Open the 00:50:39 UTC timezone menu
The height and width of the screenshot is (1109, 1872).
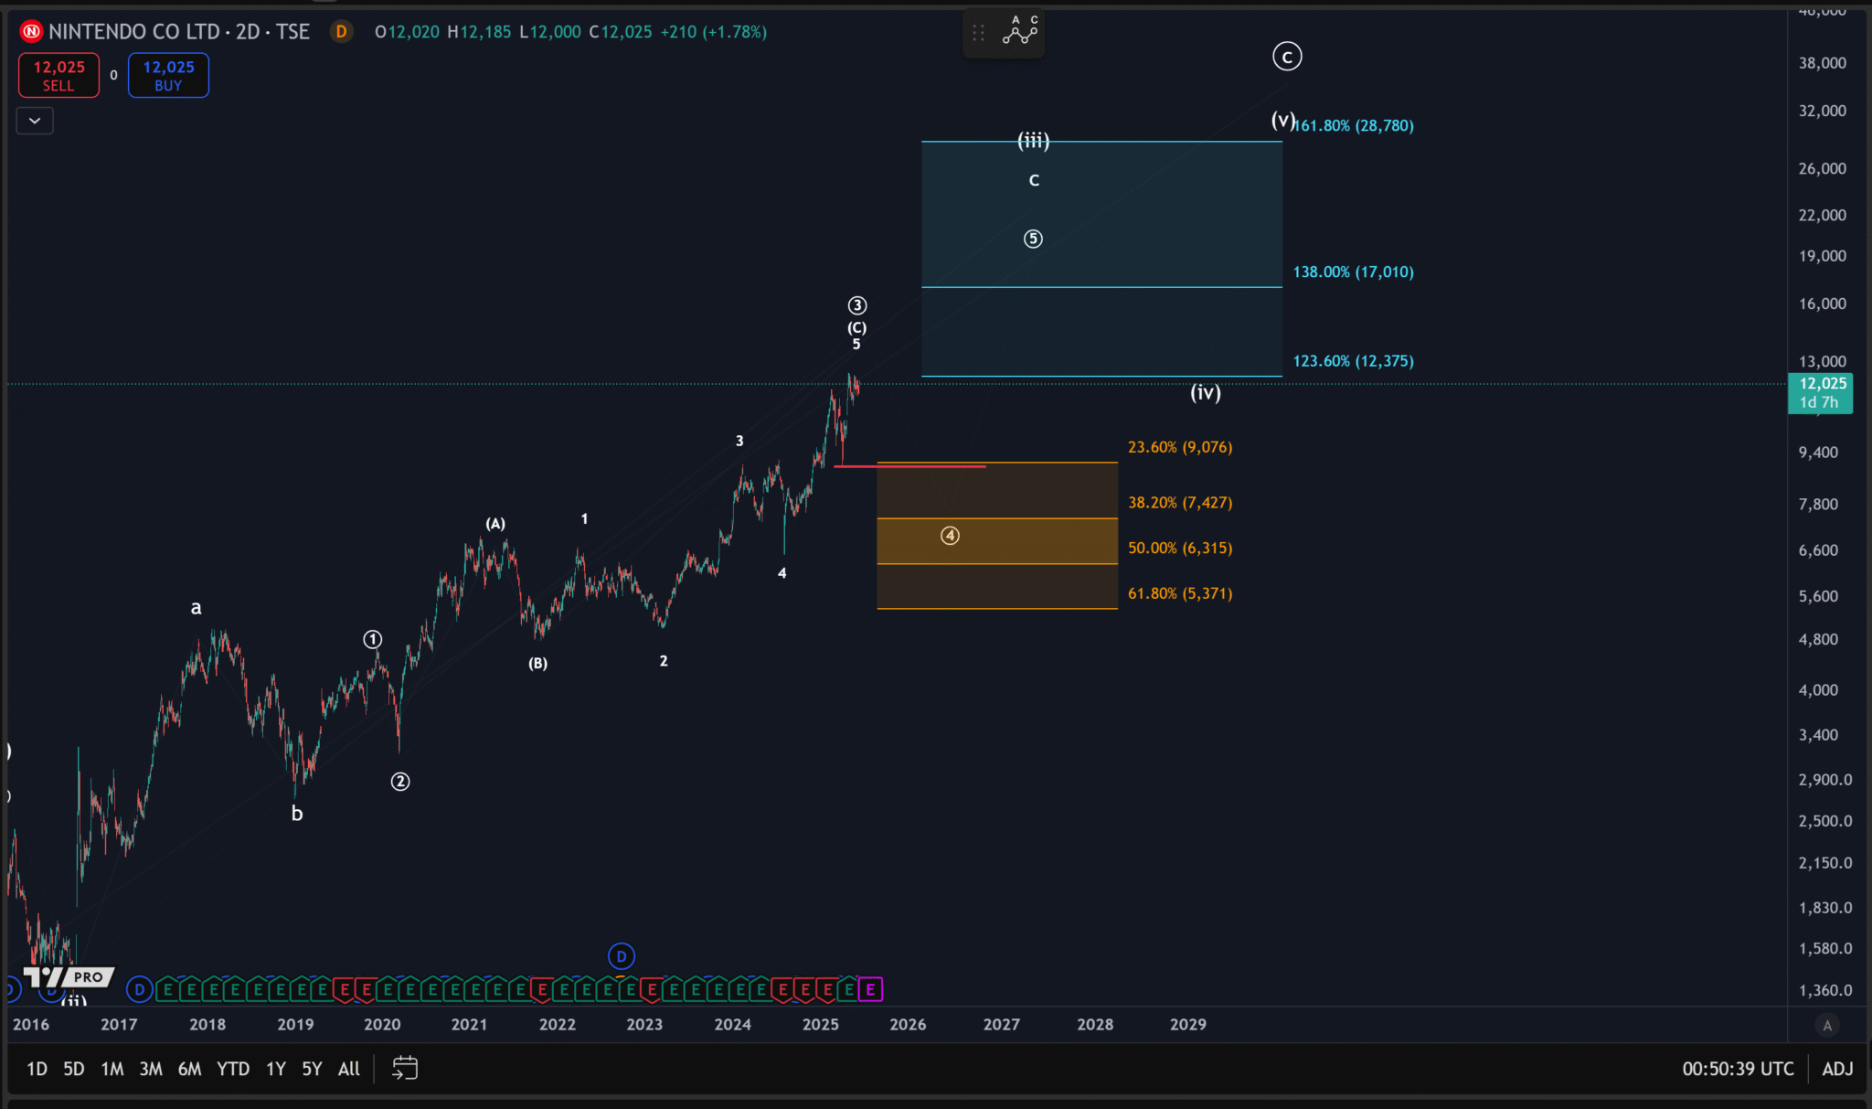pyautogui.click(x=1738, y=1069)
